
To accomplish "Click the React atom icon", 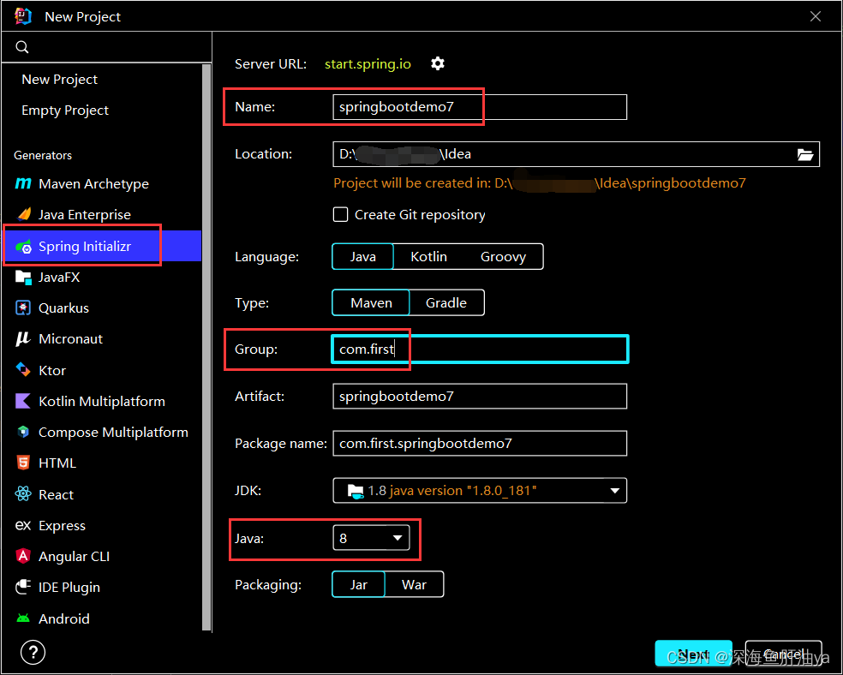I will 23,494.
